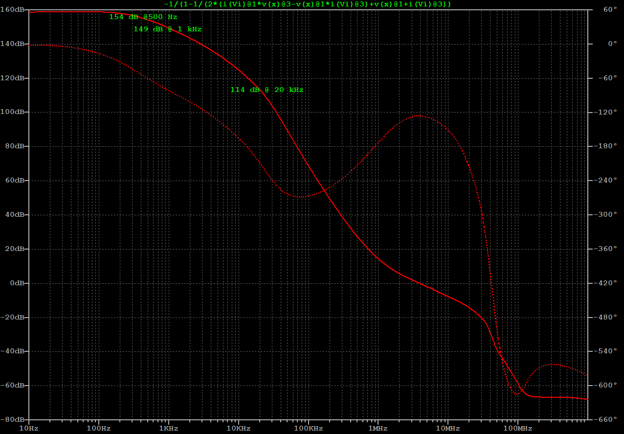
Task: Click the 40dB left axis label
Action: [15, 215]
